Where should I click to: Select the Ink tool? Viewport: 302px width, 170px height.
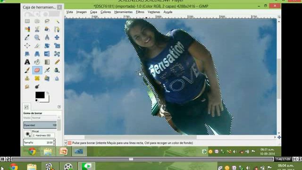click(57, 70)
